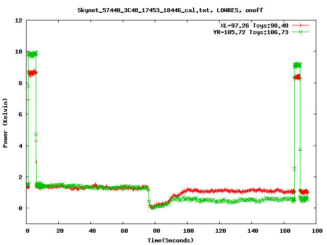Click y-axis tick label 2

pyautogui.click(x=19, y=177)
